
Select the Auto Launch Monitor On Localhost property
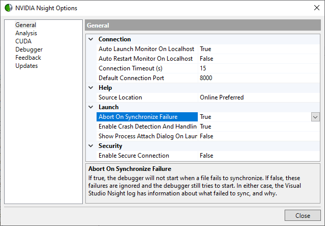[x=147, y=49]
